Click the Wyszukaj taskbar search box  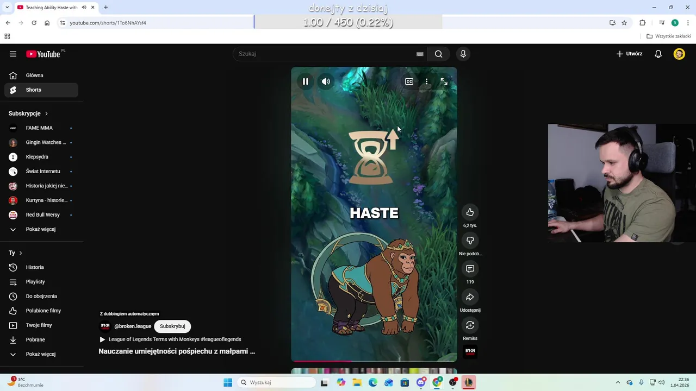(x=276, y=382)
